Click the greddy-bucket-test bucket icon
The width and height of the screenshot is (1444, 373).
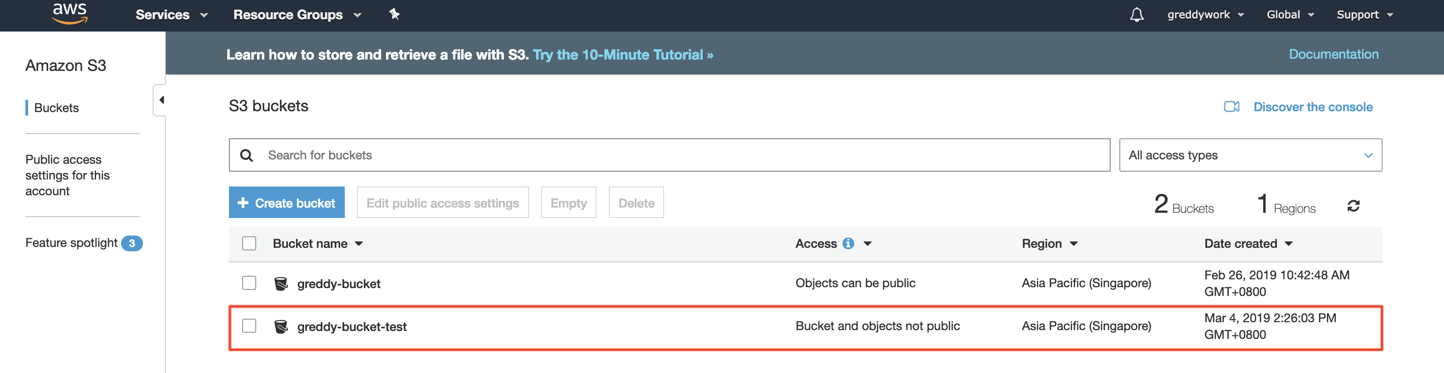coord(281,327)
